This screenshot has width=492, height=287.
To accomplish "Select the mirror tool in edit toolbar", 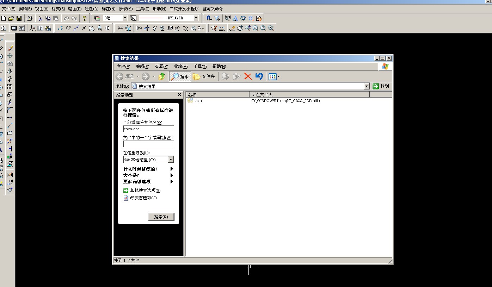I will click(x=10, y=71).
